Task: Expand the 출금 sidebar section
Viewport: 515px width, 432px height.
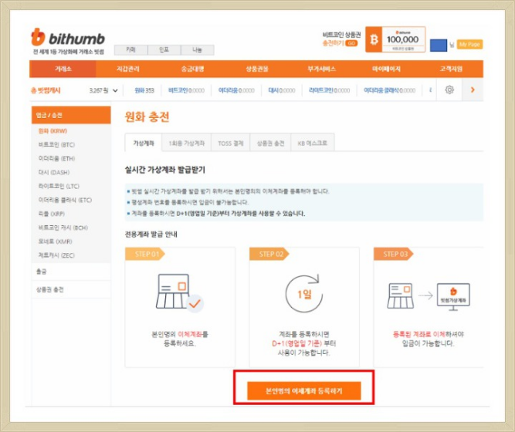Action: pyautogui.click(x=71, y=272)
